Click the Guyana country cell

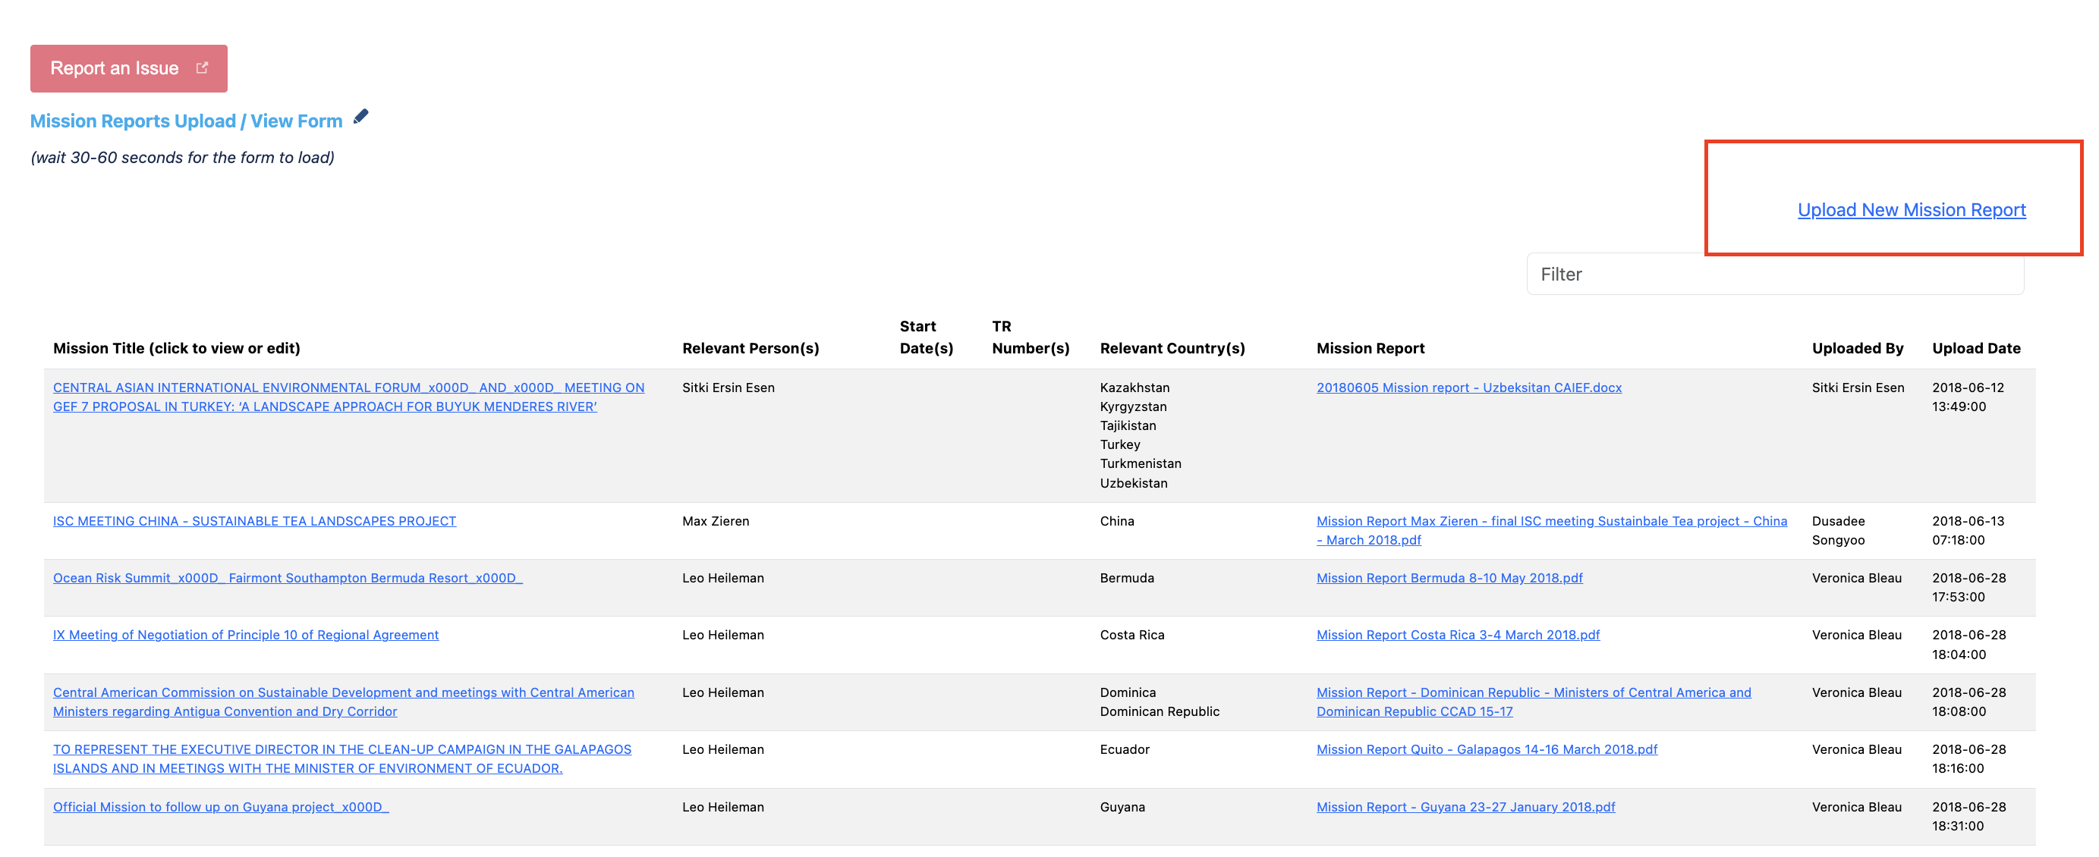[x=1122, y=807]
